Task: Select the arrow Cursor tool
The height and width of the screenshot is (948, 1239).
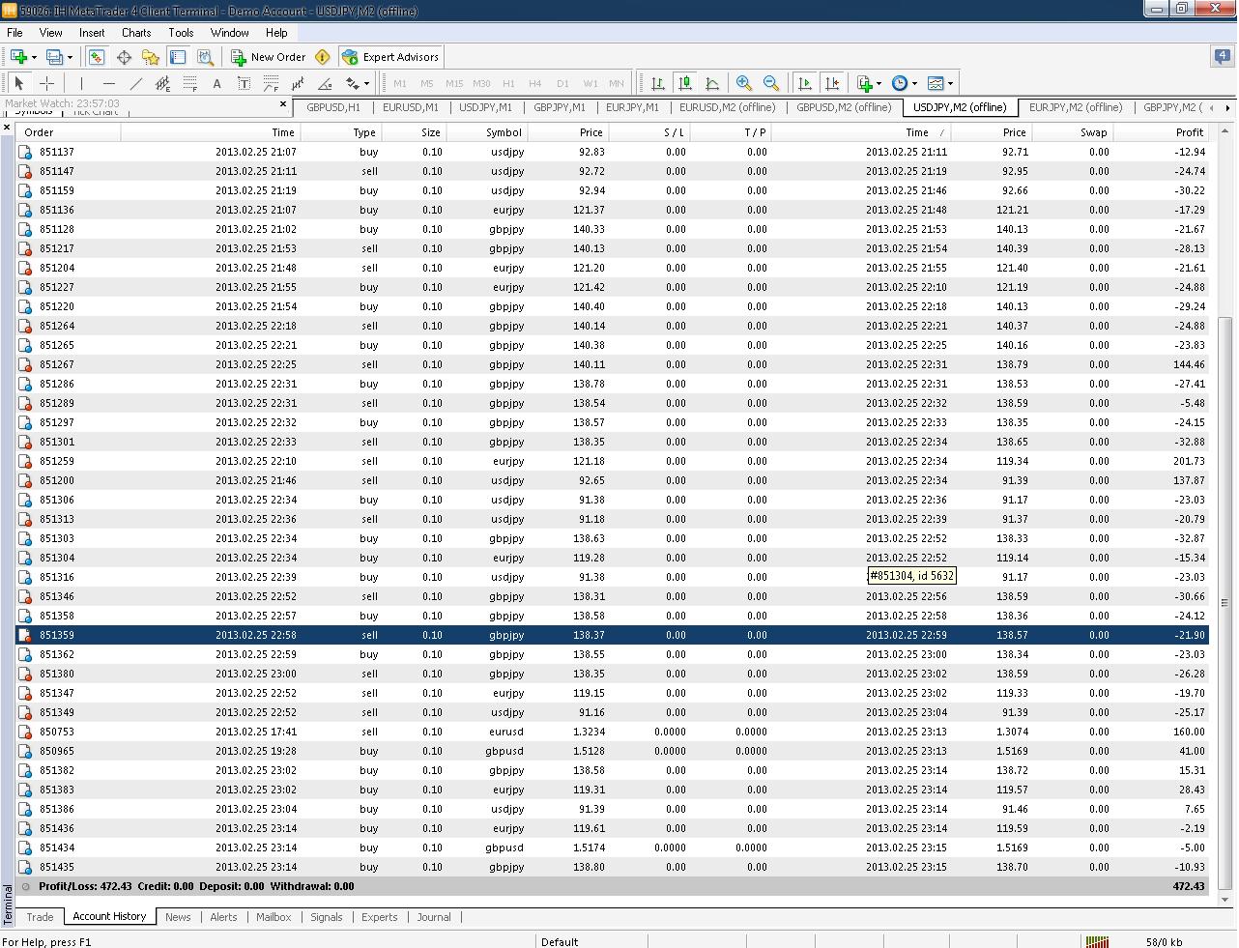Action: pos(19,83)
